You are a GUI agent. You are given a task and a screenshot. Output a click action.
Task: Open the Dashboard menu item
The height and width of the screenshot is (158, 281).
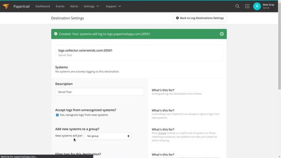click(x=43, y=6)
